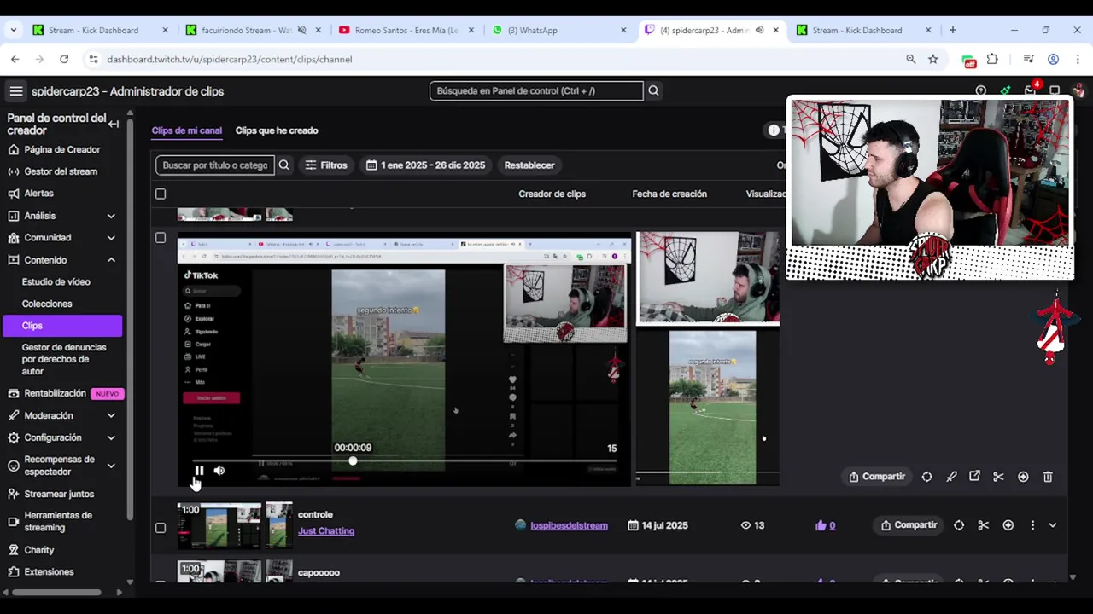Screen dimensions: 1093x614
Task: Collapse the Contenido sidebar section
Action: pos(111,260)
